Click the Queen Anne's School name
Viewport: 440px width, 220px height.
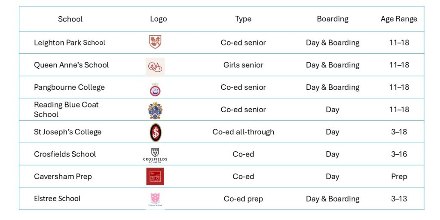click(71, 65)
